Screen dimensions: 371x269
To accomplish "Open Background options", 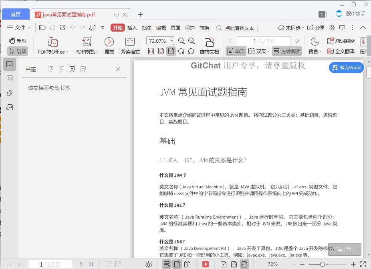I will click(x=315, y=46).
